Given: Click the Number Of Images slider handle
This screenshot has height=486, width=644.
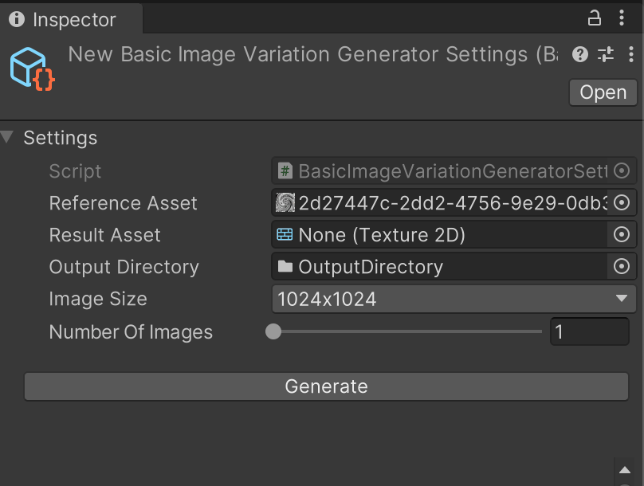Looking at the screenshot, I should [x=273, y=331].
